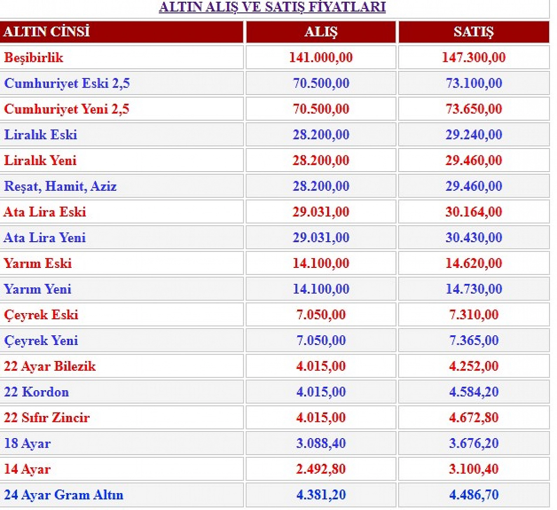Select the sell price 4.672,80
The height and width of the screenshot is (510, 557).
(x=474, y=417)
